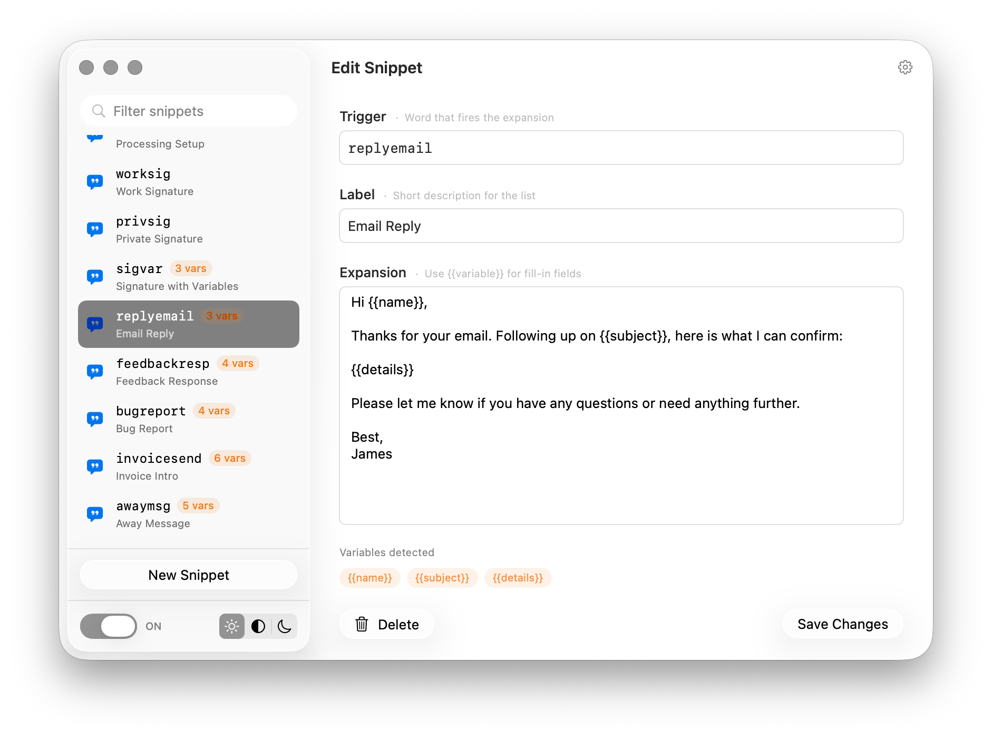Viewport: 992px width, 738px height.
Task: Click inside the Trigger input field
Action: pyautogui.click(x=621, y=148)
